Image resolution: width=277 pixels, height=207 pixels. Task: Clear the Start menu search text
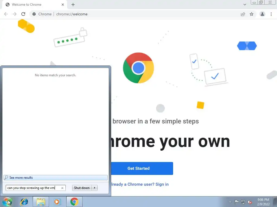tap(62, 188)
